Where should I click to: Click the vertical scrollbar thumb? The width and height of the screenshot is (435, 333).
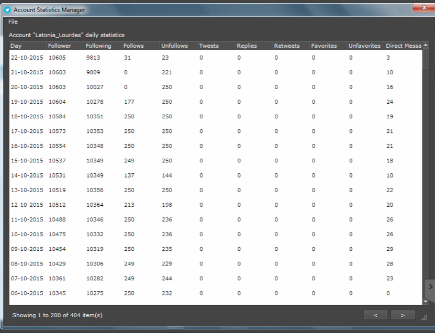[x=426, y=59]
